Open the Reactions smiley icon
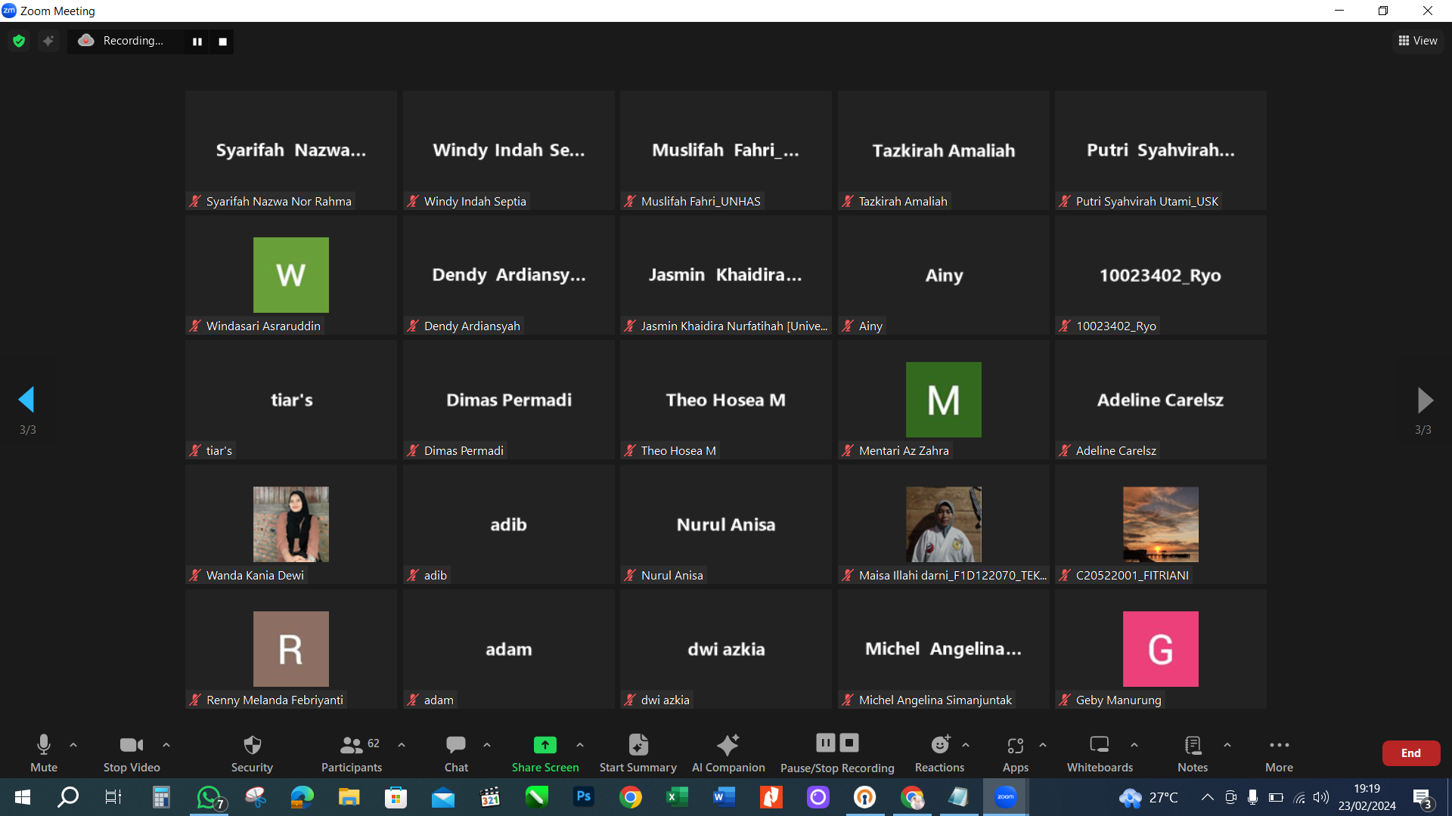1452x816 pixels. [x=939, y=745]
